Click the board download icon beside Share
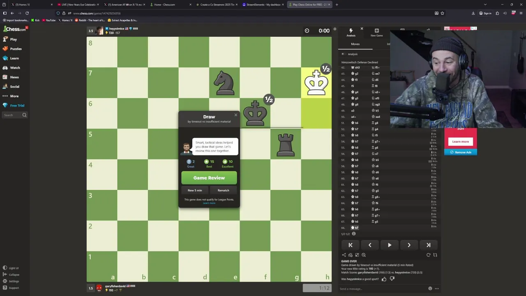 coord(351,255)
